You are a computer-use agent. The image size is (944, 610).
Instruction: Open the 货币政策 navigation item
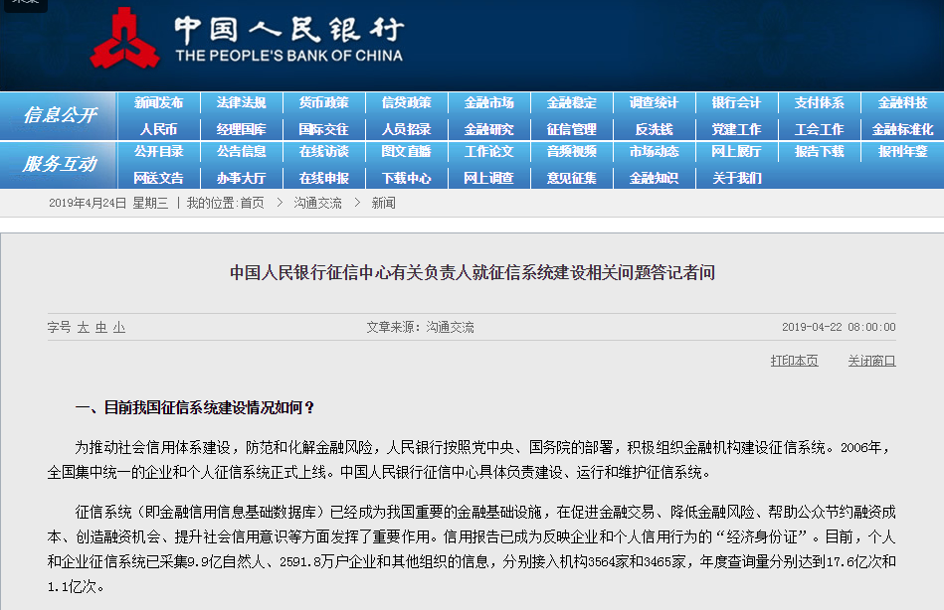(323, 103)
